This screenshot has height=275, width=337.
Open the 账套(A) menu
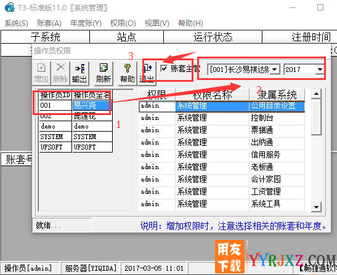pyautogui.click(x=49, y=23)
